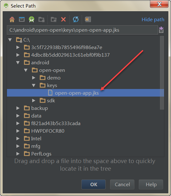Screen dimensions: 171x196
Task: Confirm selection with OK button
Action: pyautogui.click(x=94, y=184)
